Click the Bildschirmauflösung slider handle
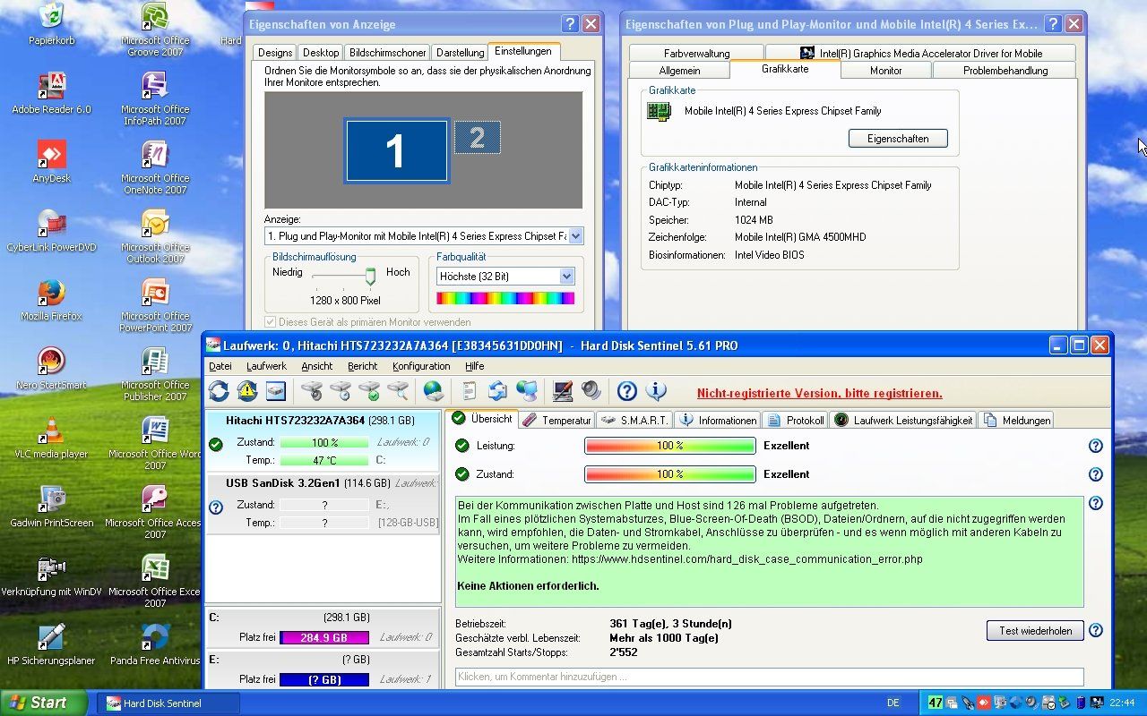 [x=370, y=277]
